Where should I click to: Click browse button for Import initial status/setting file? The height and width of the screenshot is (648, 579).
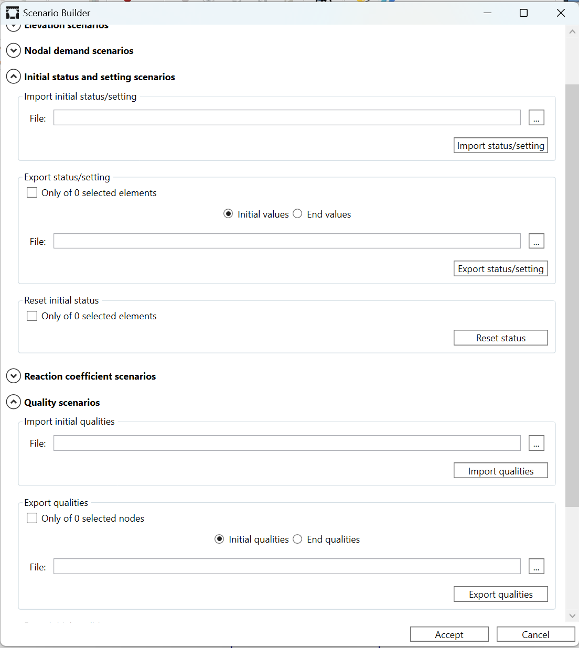[x=536, y=118]
